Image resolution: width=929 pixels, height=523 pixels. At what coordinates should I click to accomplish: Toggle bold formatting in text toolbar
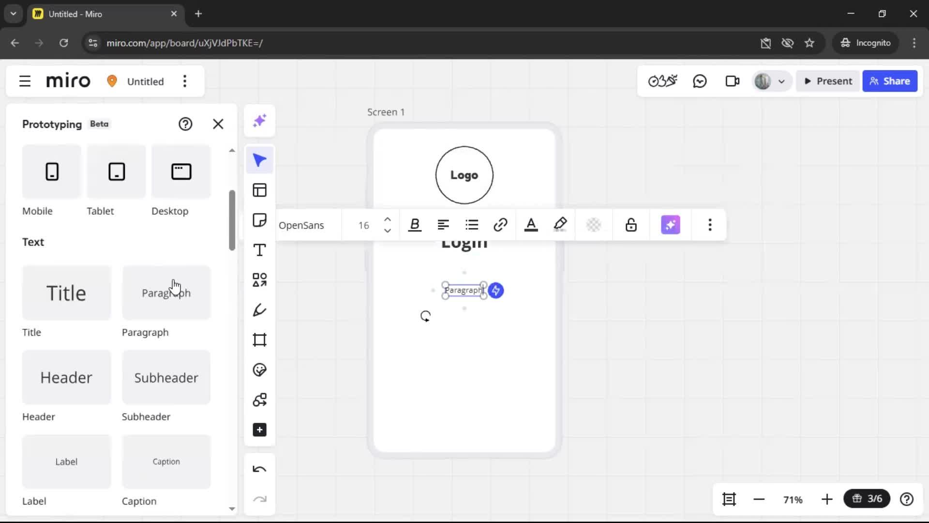tap(415, 225)
